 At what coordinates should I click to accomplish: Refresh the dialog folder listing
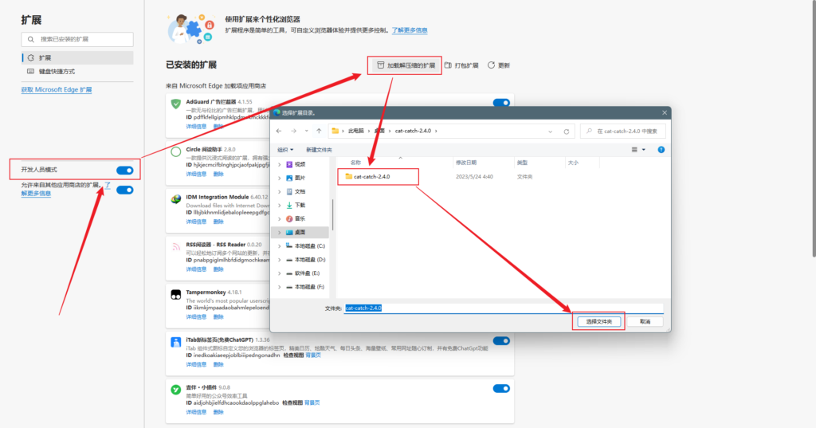click(x=567, y=132)
